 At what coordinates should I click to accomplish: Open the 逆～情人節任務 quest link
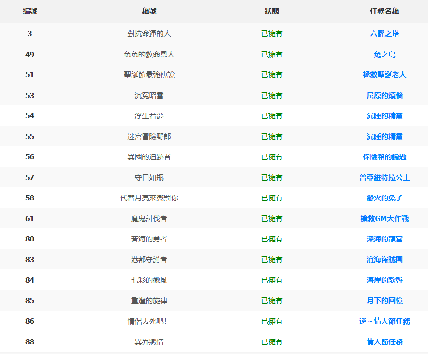(x=384, y=321)
